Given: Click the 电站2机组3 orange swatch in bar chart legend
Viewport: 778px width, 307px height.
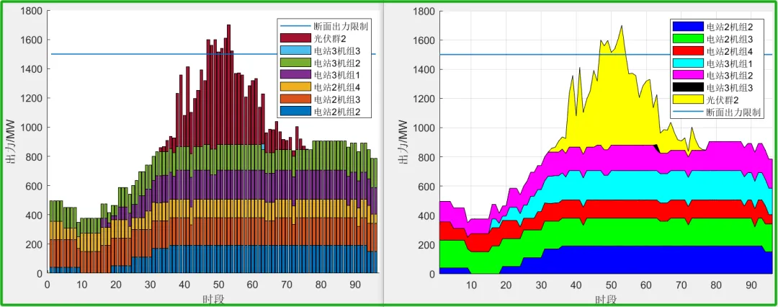Looking at the screenshot, I should click(295, 99).
